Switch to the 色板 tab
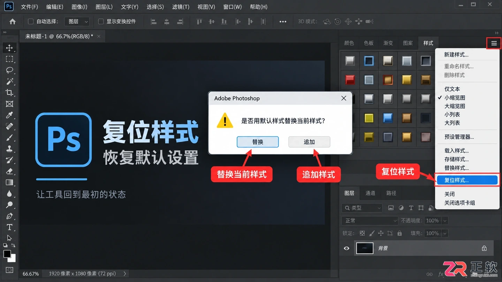The height and width of the screenshot is (282, 502). pyautogui.click(x=369, y=43)
